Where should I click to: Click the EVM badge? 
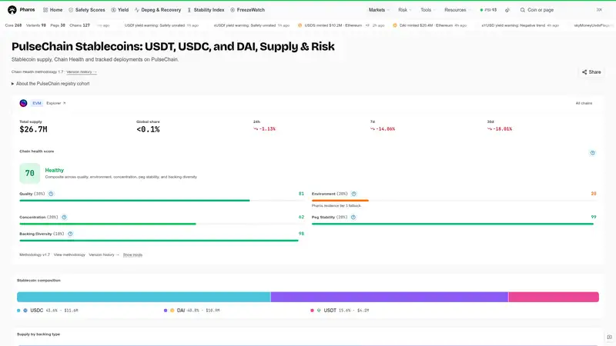tap(36, 103)
